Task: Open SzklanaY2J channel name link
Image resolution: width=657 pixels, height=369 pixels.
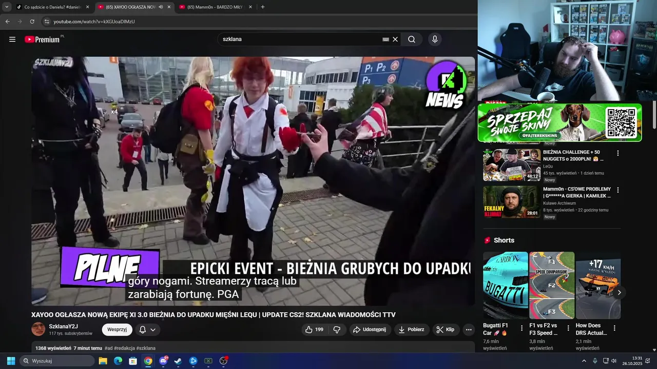Action: click(x=63, y=326)
